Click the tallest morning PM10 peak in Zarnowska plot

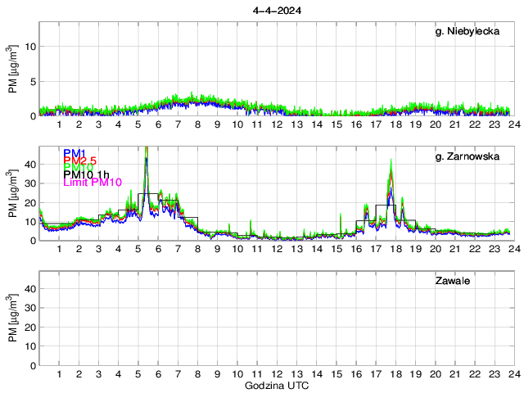pyautogui.click(x=146, y=151)
